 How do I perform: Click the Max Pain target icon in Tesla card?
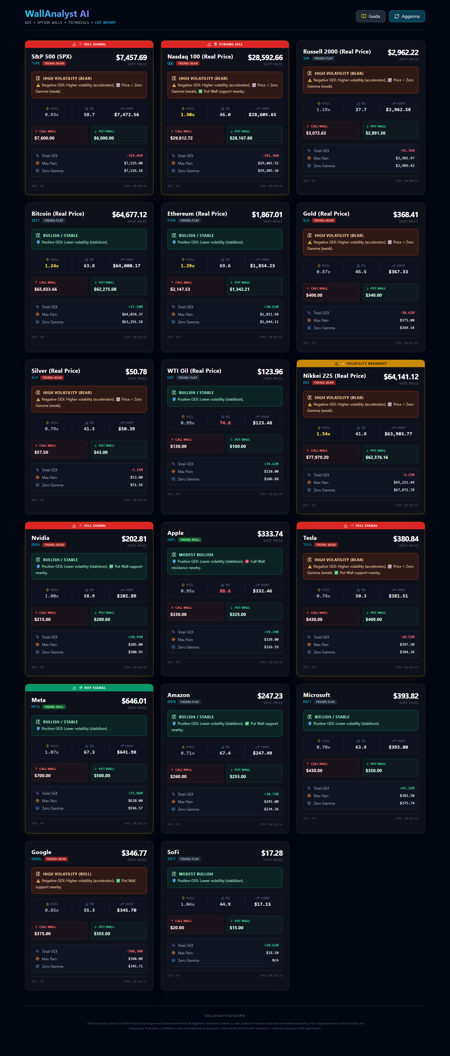coord(309,644)
